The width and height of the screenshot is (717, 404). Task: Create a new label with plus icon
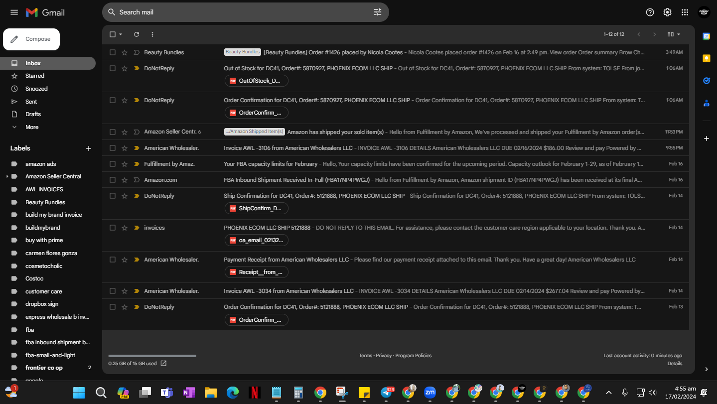pos(89,148)
